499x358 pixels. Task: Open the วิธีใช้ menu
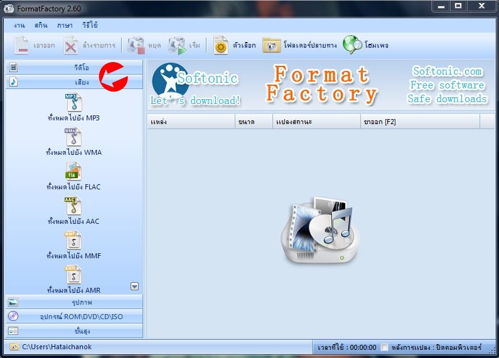90,25
